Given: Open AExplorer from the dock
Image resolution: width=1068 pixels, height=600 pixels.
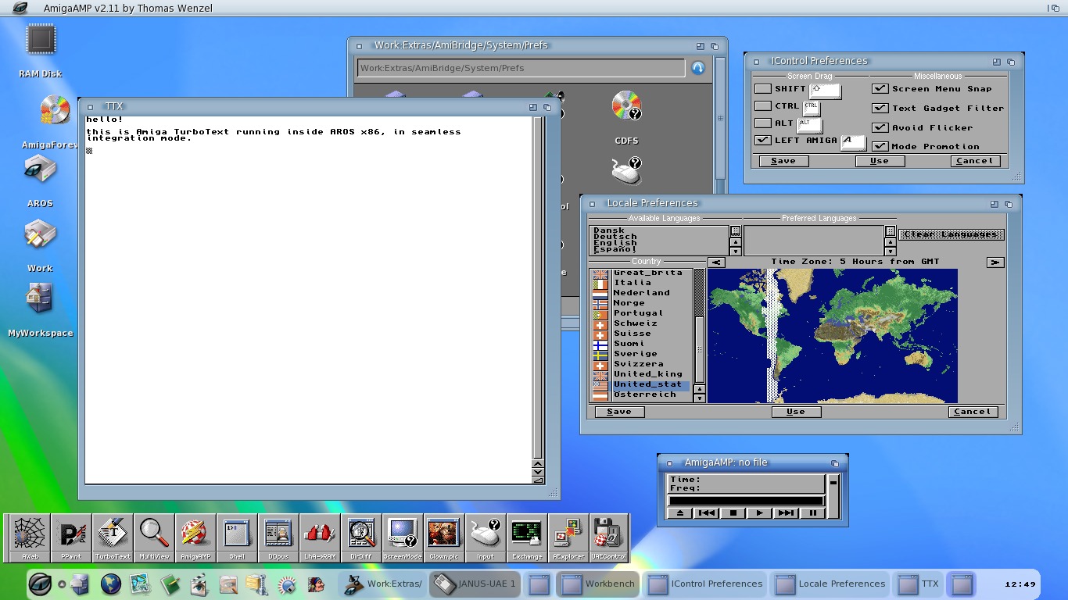Looking at the screenshot, I should tap(569, 537).
